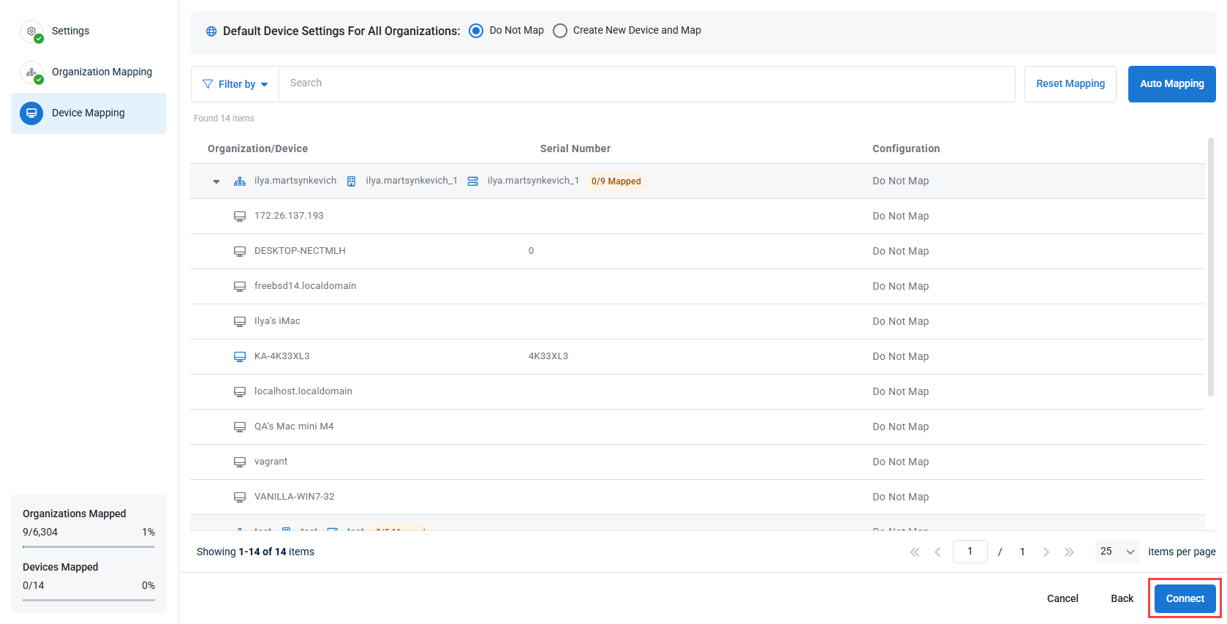Click the monitor icon beside DESKTOP-NECTMLH

tap(240, 251)
